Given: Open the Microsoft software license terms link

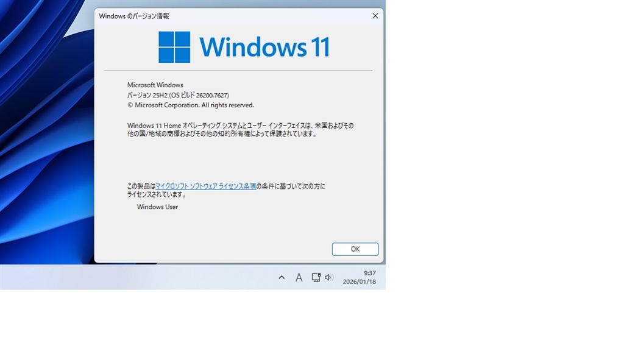Looking at the screenshot, I should 206,186.
